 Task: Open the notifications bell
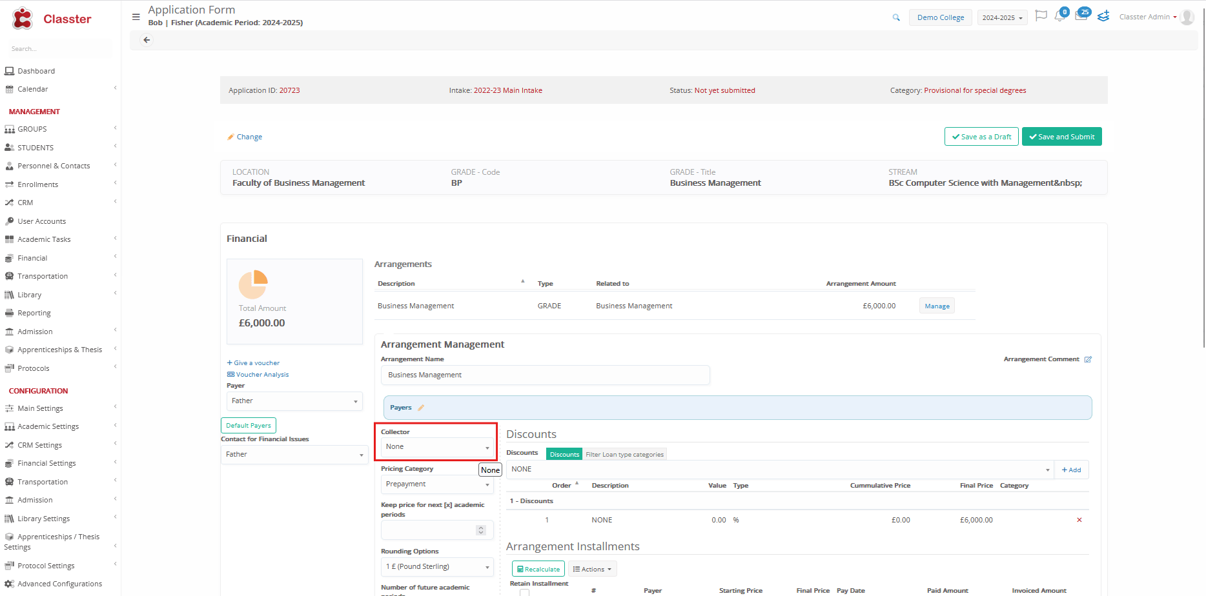[x=1059, y=17]
